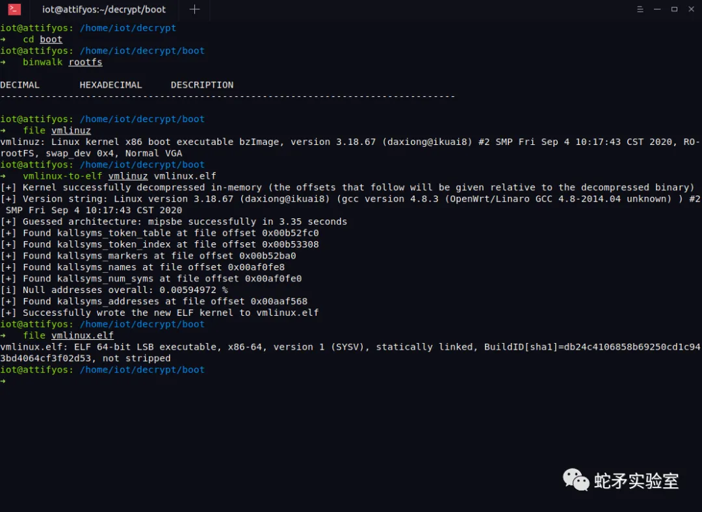Maximize the terminal window

[x=674, y=9]
